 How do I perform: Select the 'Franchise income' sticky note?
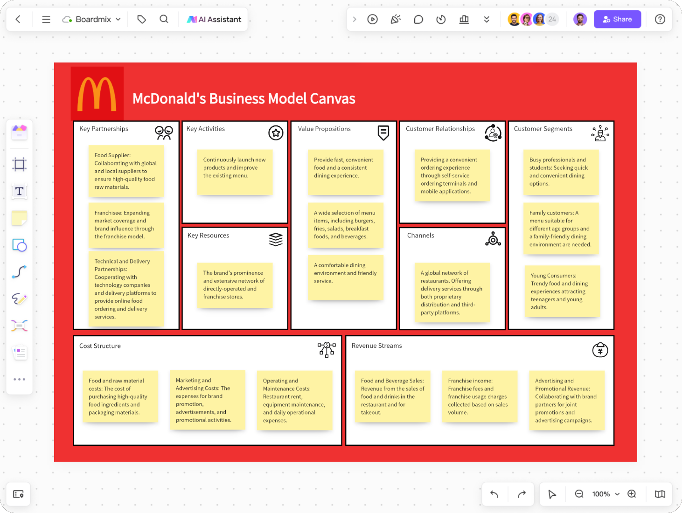pos(480,396)
